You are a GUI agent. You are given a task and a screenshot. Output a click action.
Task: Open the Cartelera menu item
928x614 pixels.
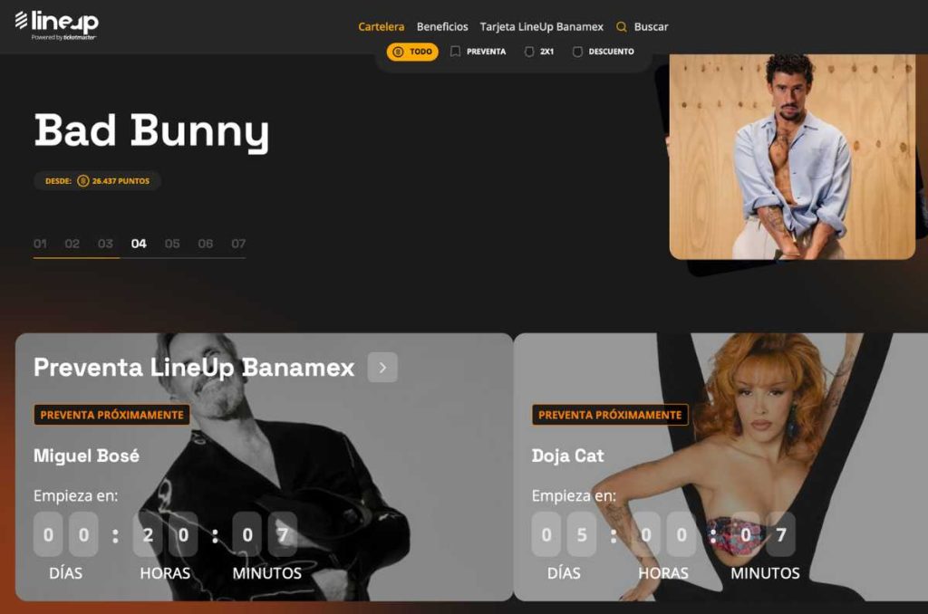(x=381, y=27)
